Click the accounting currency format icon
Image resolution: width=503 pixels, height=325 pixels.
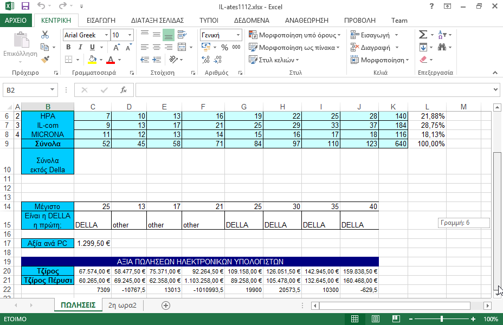[x=206, y=47]
